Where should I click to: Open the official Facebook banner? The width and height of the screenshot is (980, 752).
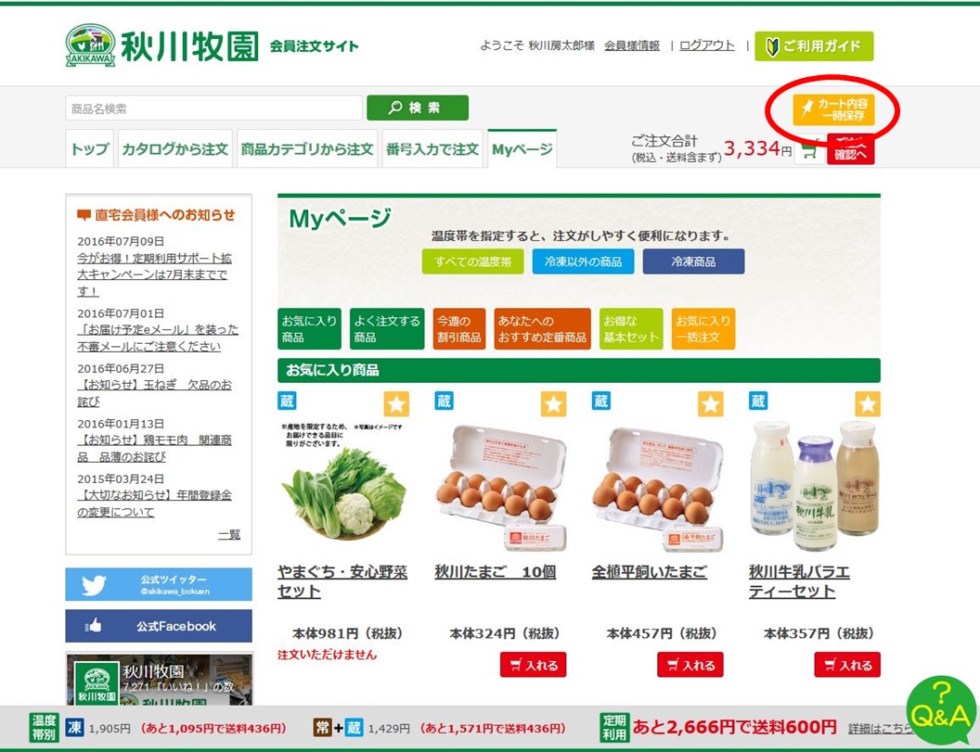click(159, 626)
